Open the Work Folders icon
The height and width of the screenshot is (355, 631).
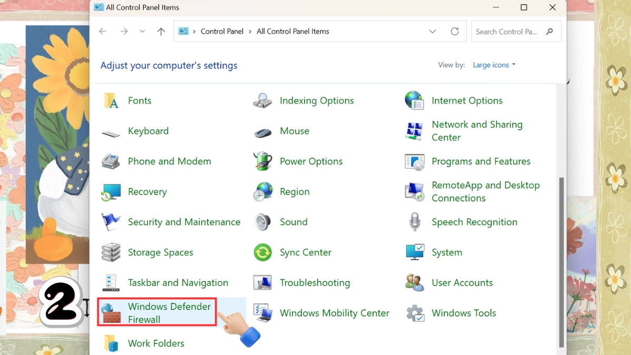(111, 344)
